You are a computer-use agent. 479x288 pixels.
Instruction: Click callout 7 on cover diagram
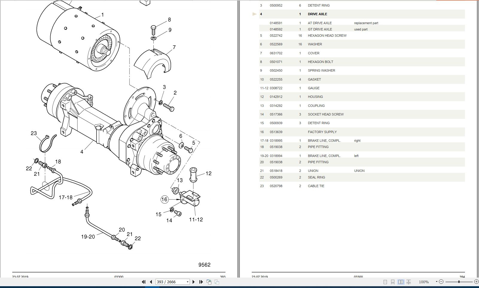coord(174,47)
